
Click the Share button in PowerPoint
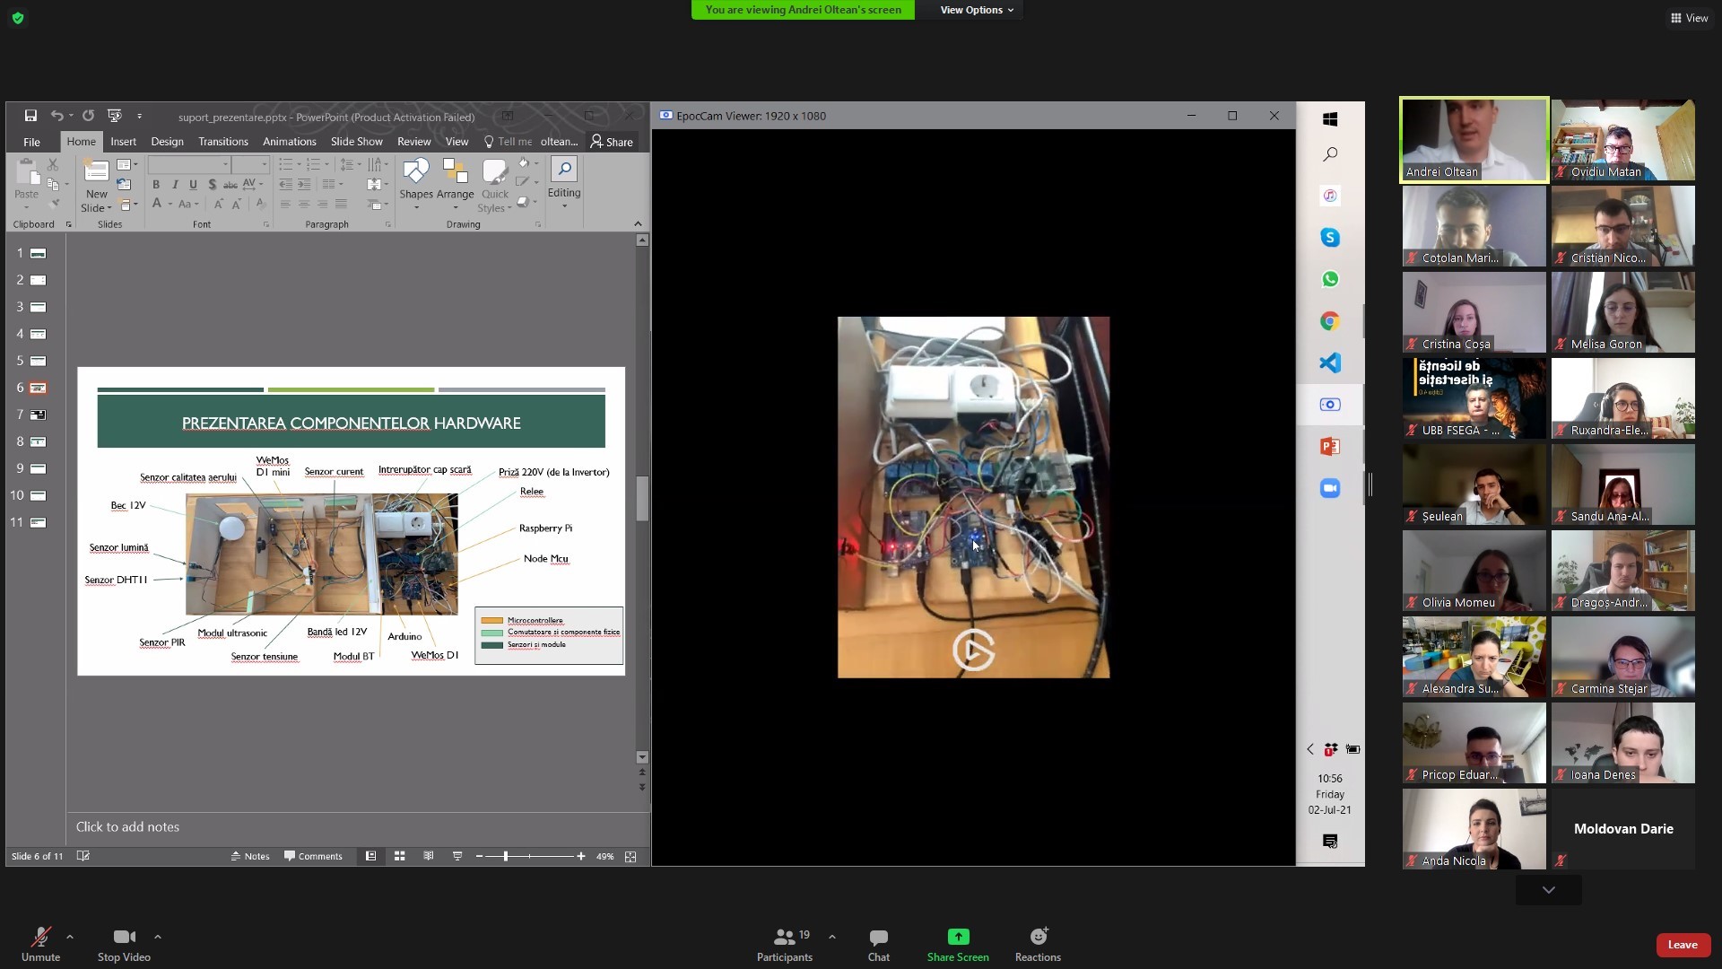[x=612, y=142]
